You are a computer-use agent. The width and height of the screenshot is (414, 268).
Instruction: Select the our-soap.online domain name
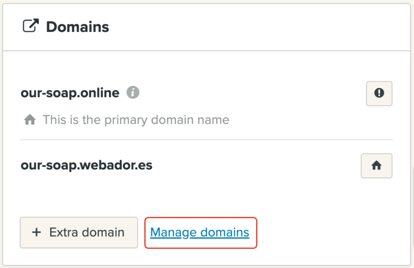click(70, 93)
